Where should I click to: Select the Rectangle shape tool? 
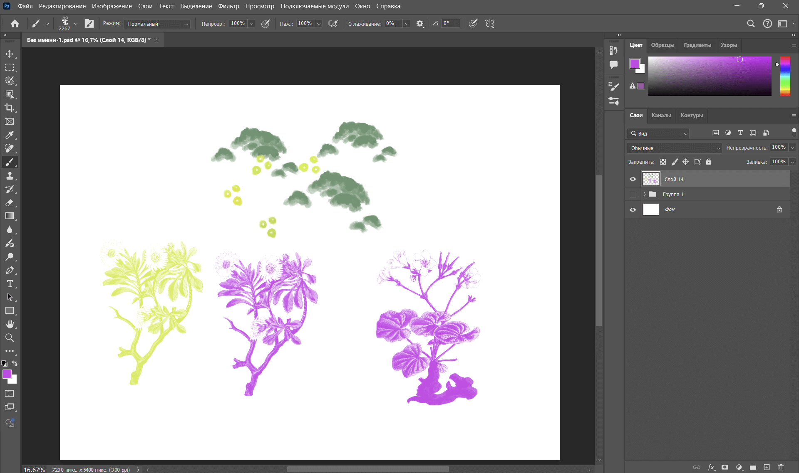pos(10,310)
